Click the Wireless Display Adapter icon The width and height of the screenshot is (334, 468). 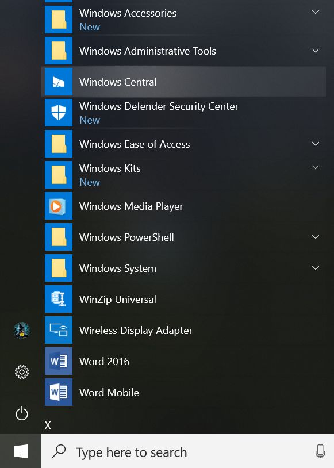(59, 330)
